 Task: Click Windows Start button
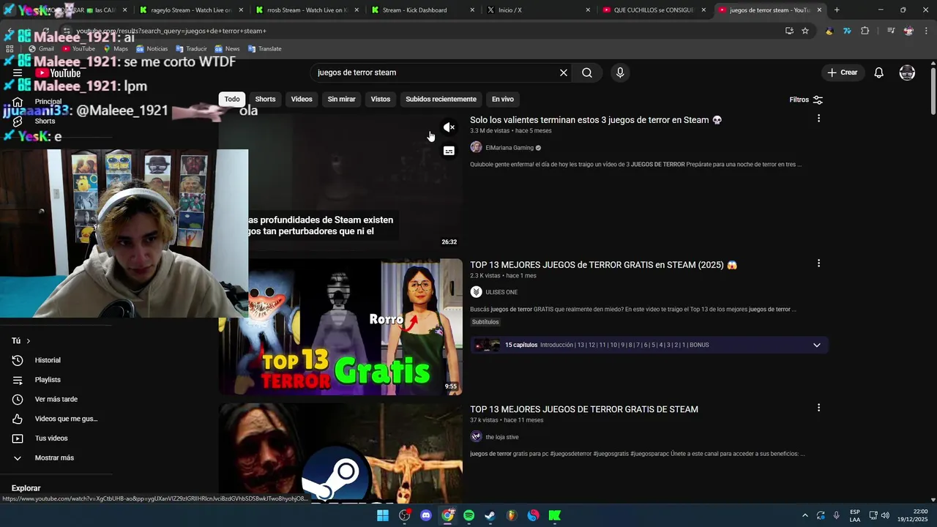coord(383,515)
